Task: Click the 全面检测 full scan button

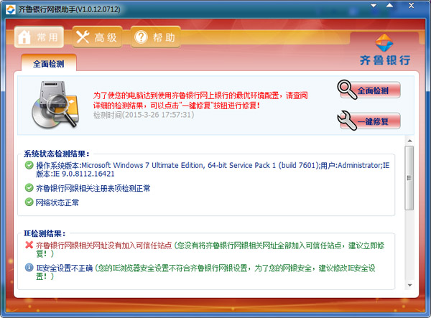Action: tap(369, 90)
